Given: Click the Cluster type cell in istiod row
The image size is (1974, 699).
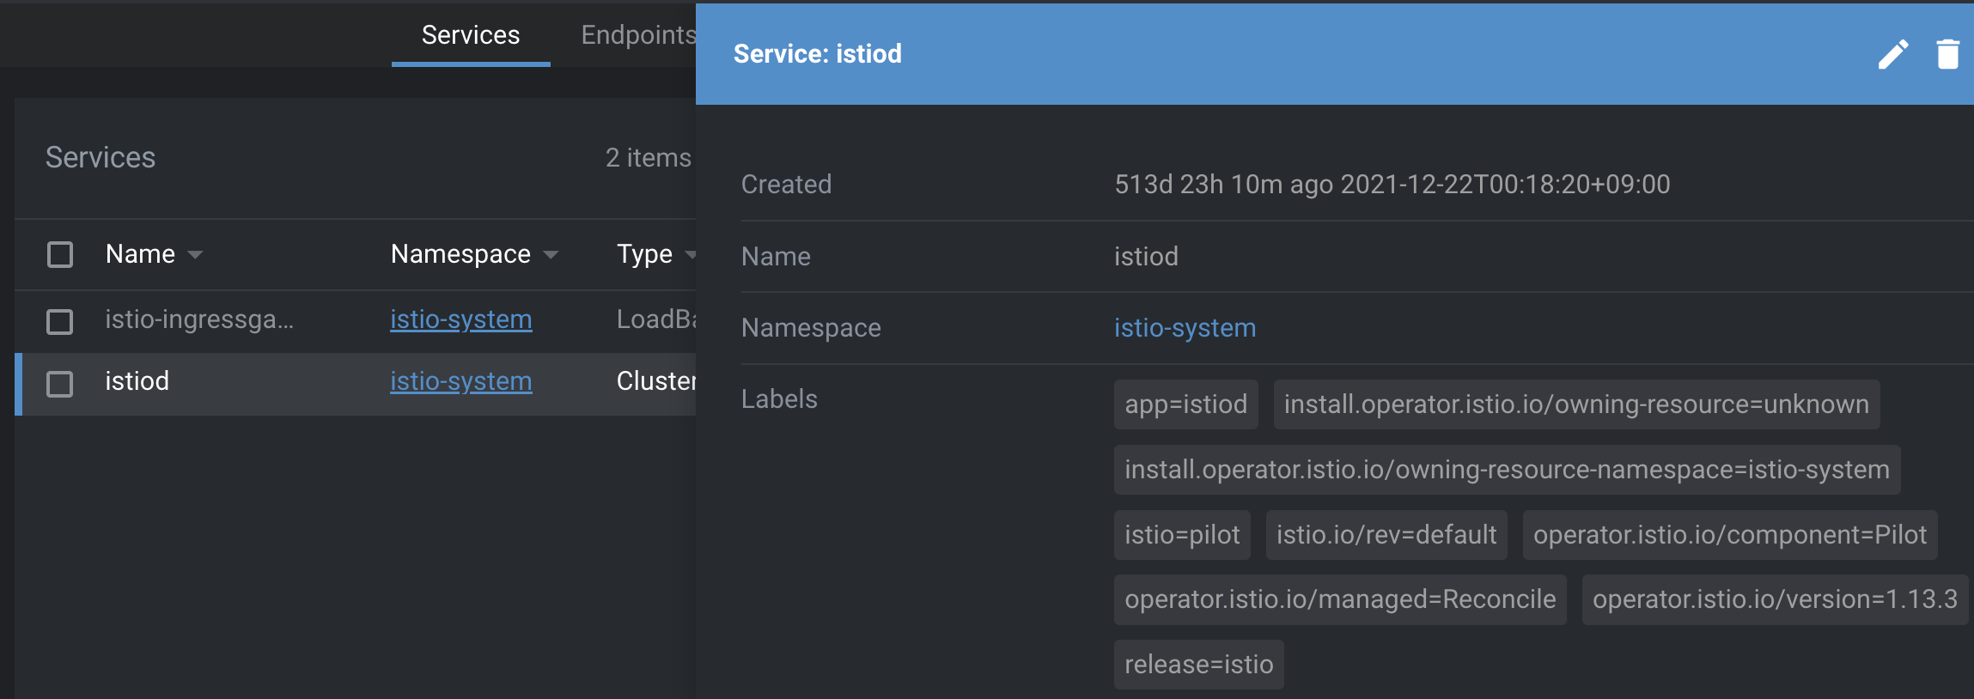Looking at the screenshot, I should coord(656,381).
